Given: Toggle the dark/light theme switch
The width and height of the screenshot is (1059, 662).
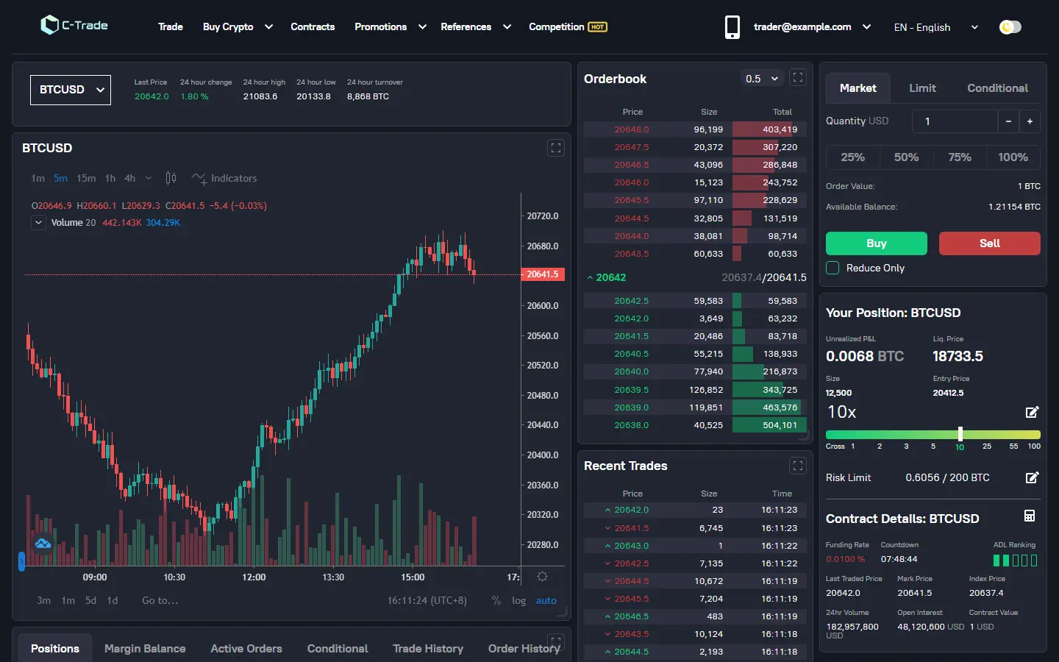Looking at the screenshot, I should pyautogui.click(x=1010, y=27).
